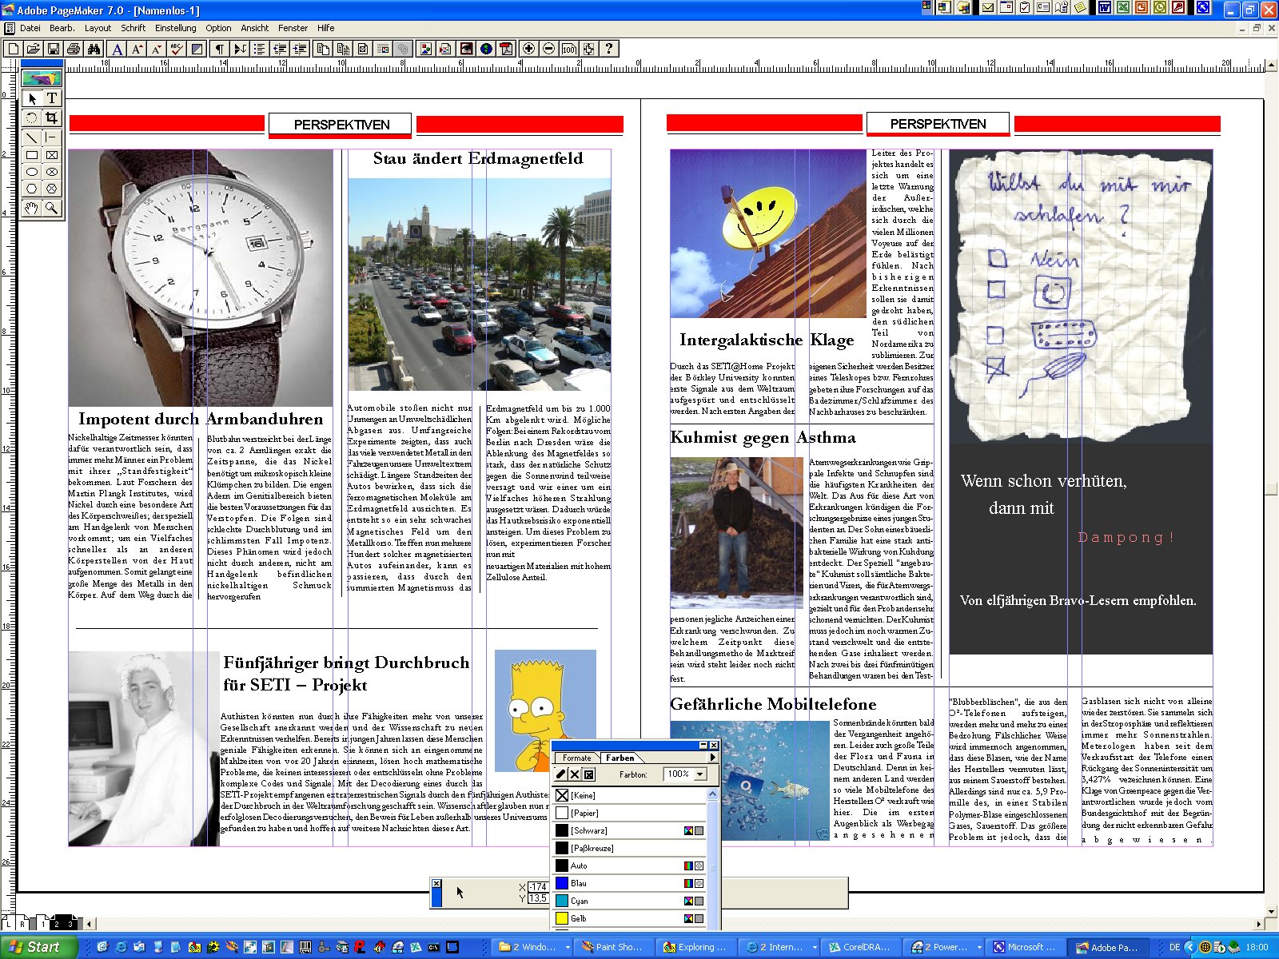The image size is (1279, 959).
Task: Toggle the Stroke pencil button in Farben
Action: point(561,774)
